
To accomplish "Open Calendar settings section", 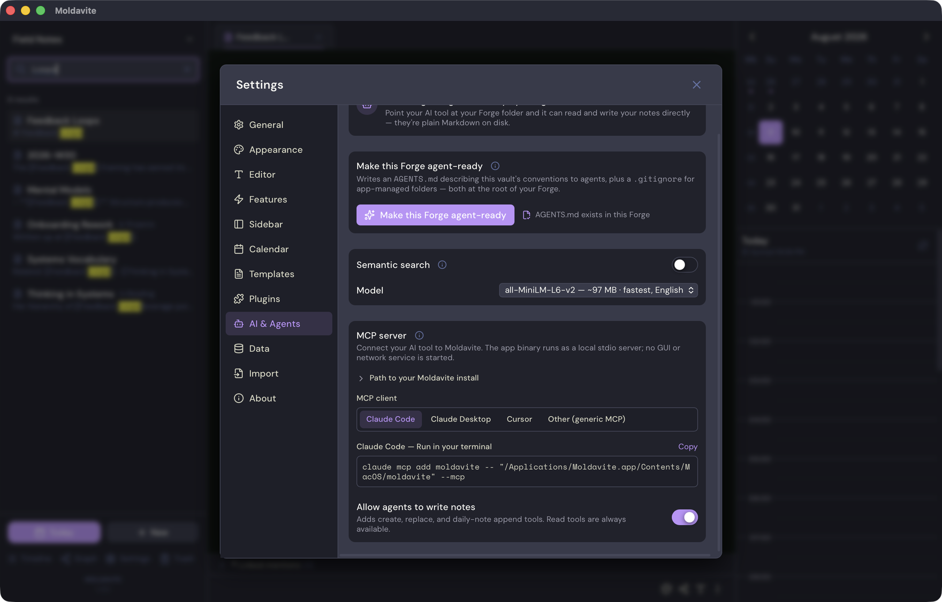I will (x=279, y=249).
